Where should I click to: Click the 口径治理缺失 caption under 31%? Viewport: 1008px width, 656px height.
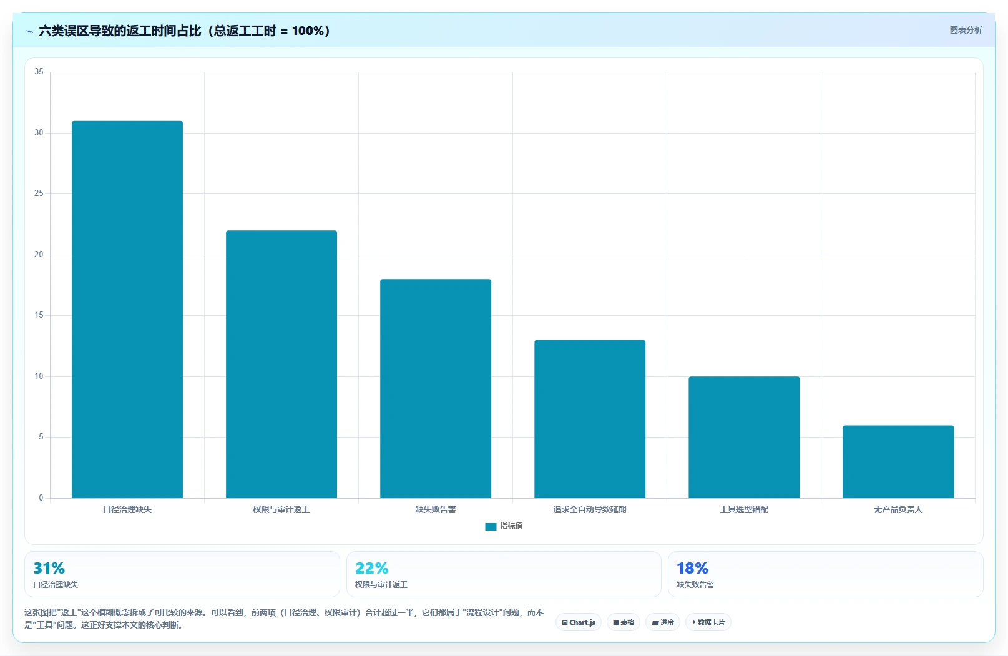(56, 585)
